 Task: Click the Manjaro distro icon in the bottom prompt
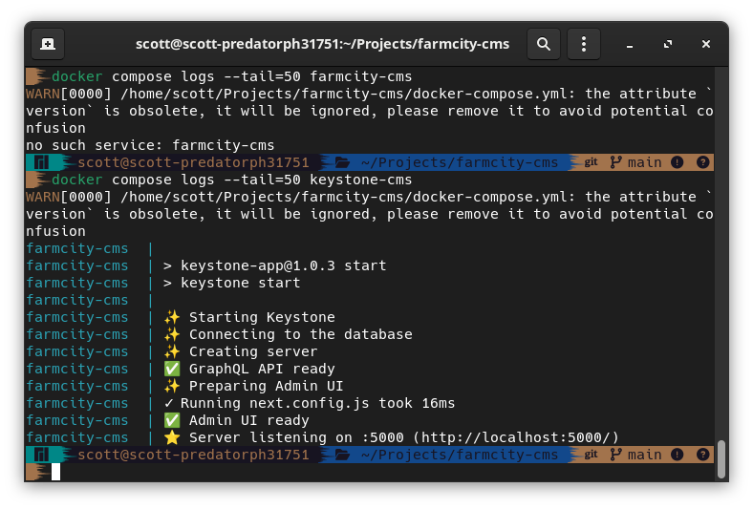click(x=42, y=455)
